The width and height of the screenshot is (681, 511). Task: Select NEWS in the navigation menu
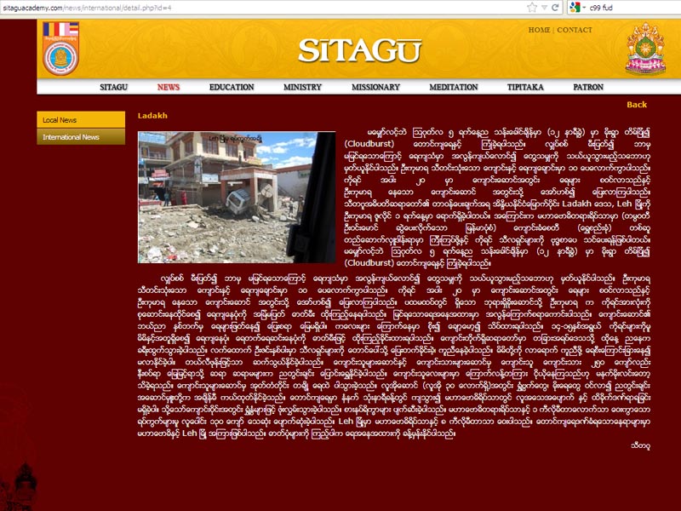pos(169,87)
